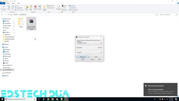Click Edit in the Open group

64,8
